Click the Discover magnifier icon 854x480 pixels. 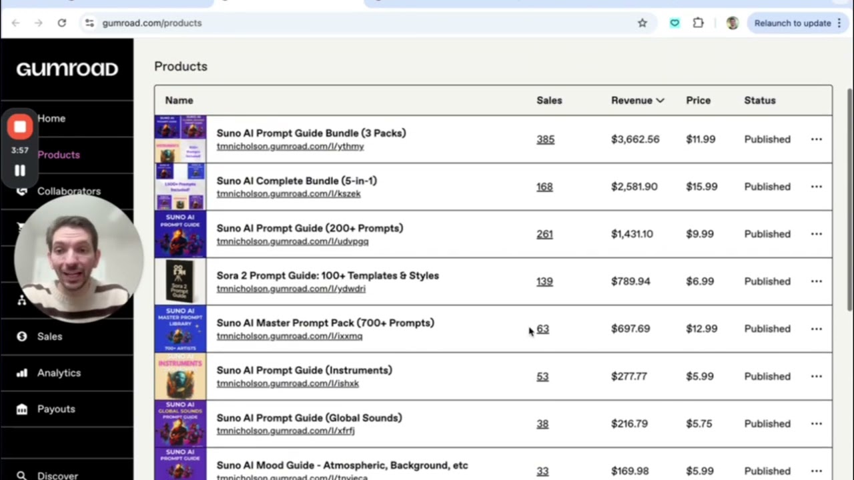click(x=22, y=475)
